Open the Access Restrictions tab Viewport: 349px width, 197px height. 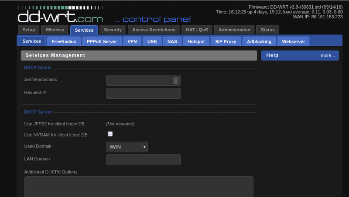154,30
